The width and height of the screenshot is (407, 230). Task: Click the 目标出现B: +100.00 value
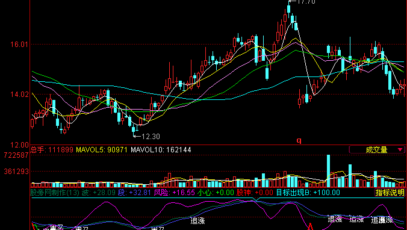coord(308,192)
